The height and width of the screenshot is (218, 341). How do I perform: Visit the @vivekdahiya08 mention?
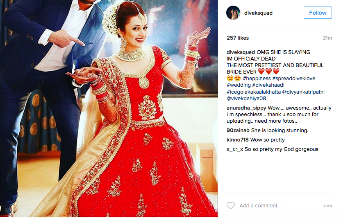click(246, 98)
